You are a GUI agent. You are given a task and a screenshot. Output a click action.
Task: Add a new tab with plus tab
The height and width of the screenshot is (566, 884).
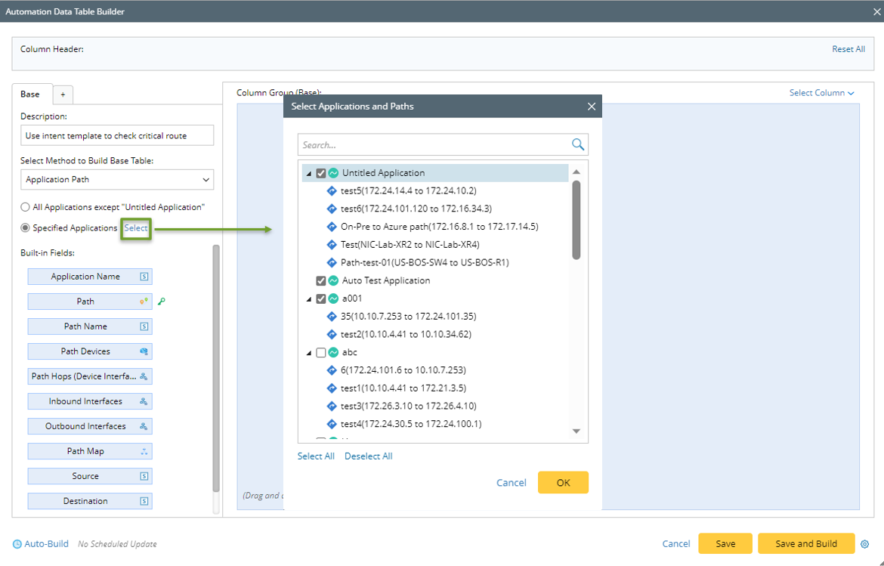[x=63, y=94]
